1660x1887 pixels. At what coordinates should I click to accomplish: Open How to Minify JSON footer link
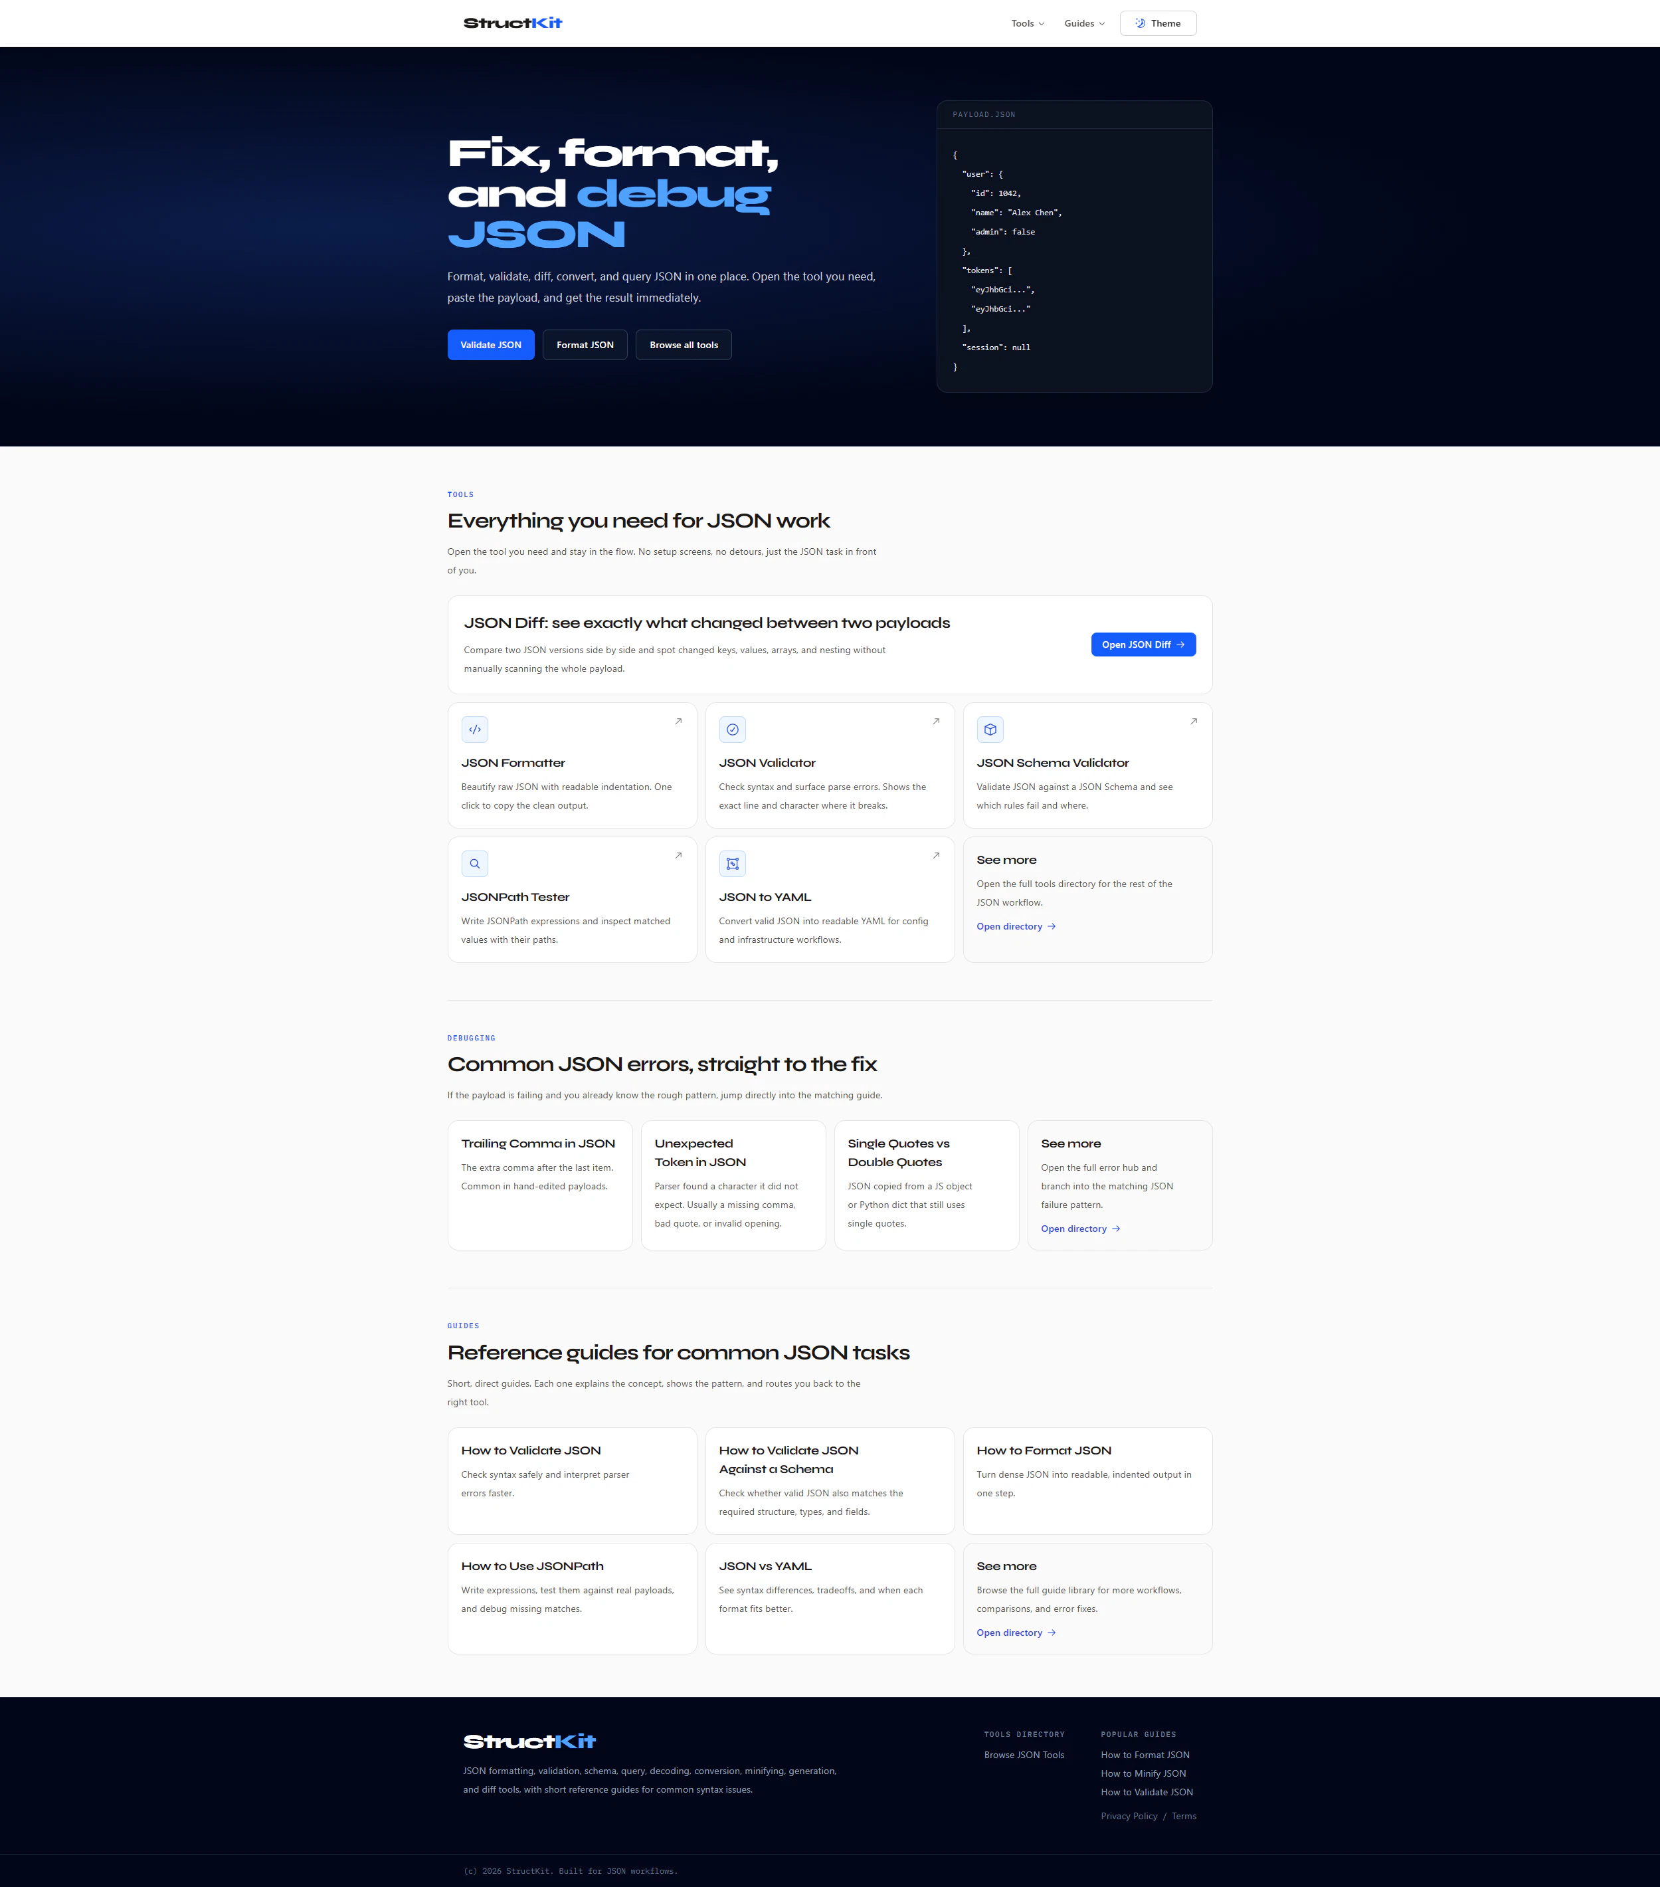pyautogui.click(x=1143, y=1773)
